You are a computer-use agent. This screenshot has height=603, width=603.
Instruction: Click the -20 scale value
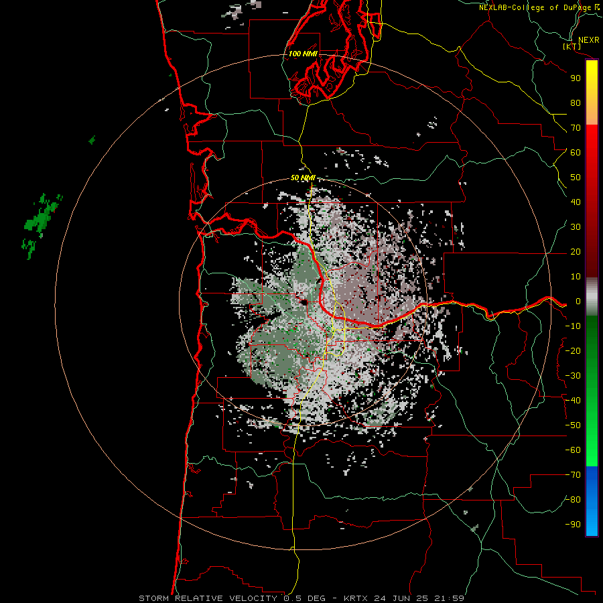click(573, 350)
